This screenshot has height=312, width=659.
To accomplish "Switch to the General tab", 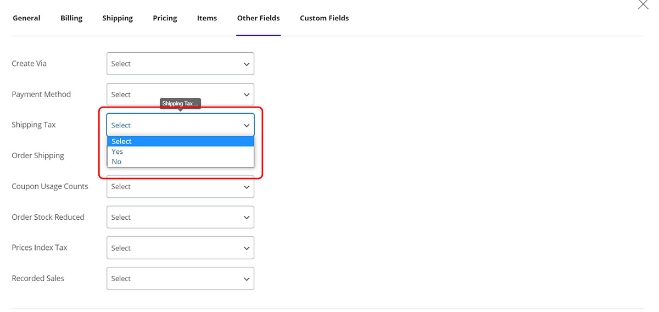I will click(x=26, y=18).
